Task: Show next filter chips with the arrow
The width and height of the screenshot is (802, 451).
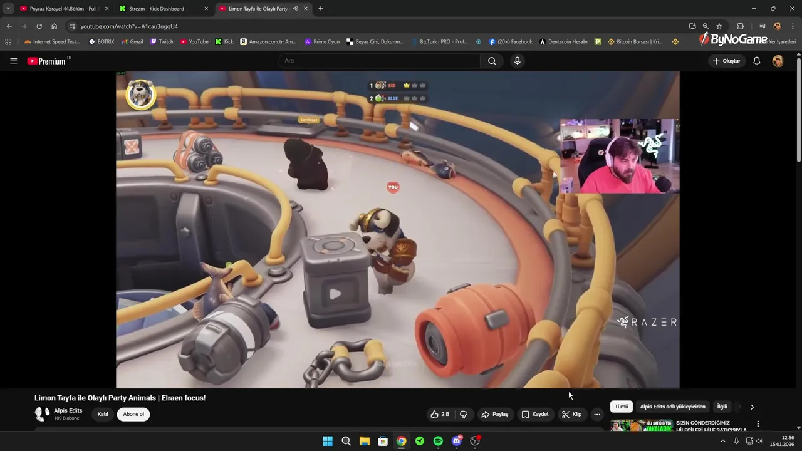Action: coord(752,407)
